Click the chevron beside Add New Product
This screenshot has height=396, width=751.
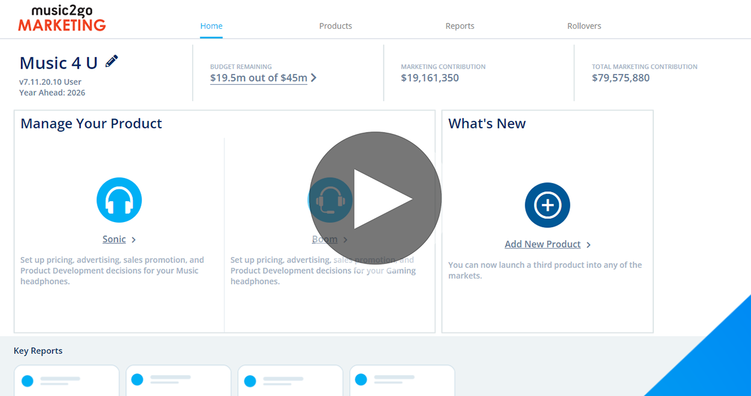[x=589, y=244]
